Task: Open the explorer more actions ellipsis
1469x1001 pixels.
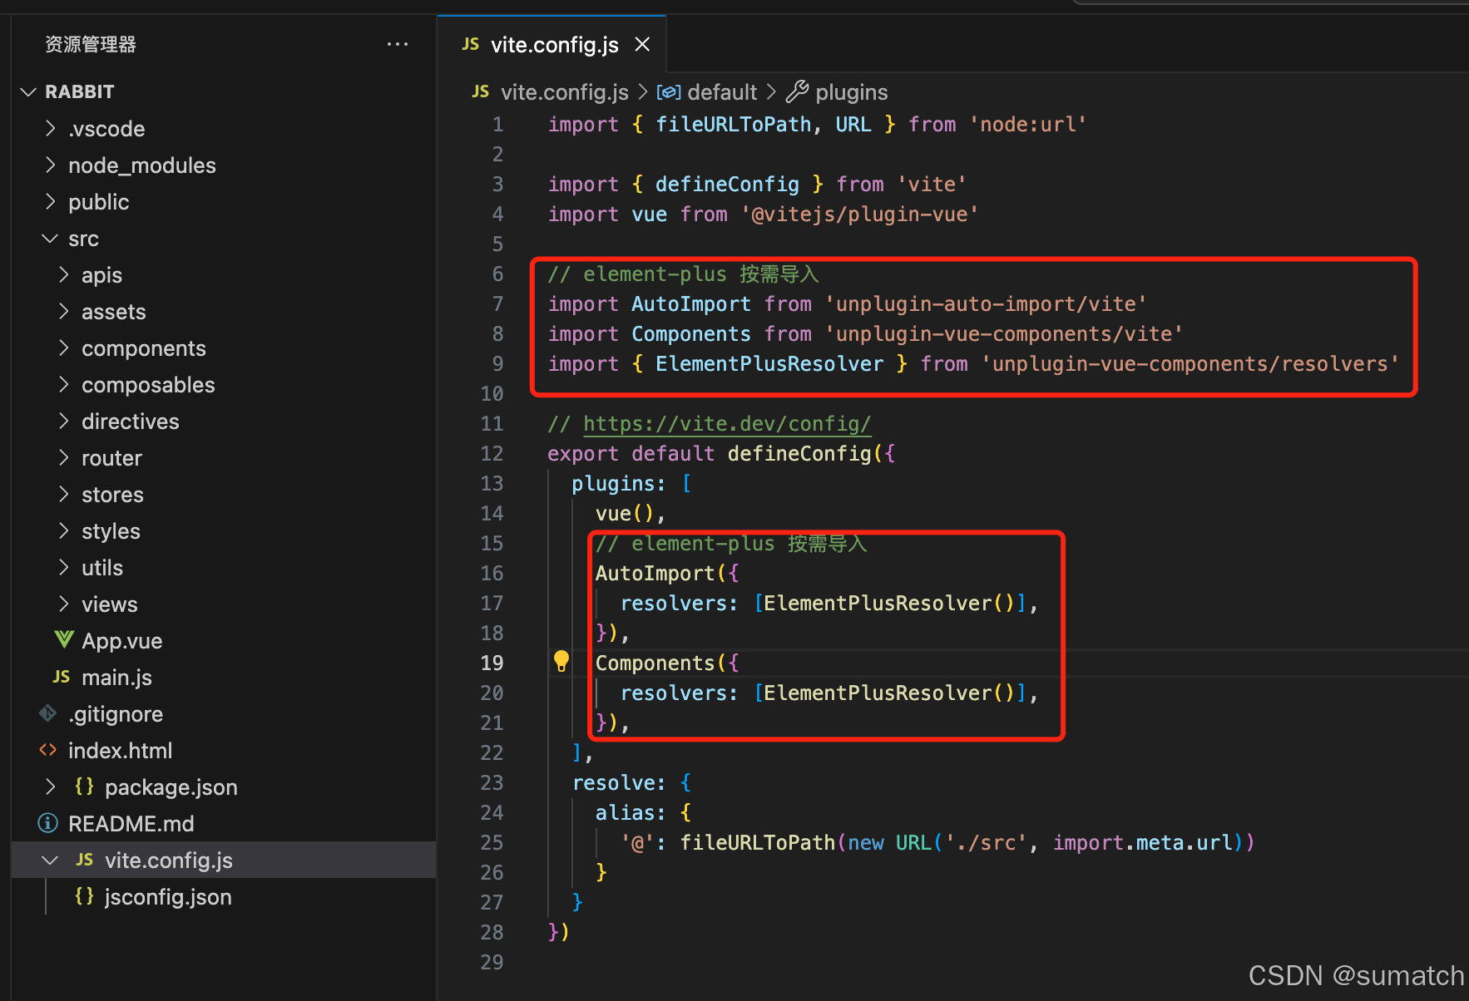Action: 398,44
